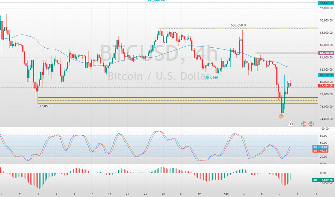Select the $81,160 level text on chart
The height and width of the screenshot is (197, 335).
tap(211, 77)
